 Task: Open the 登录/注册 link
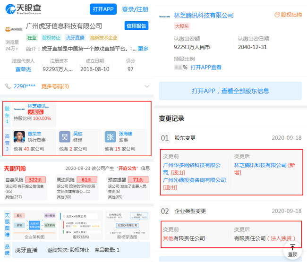click(x=135, y=9)
